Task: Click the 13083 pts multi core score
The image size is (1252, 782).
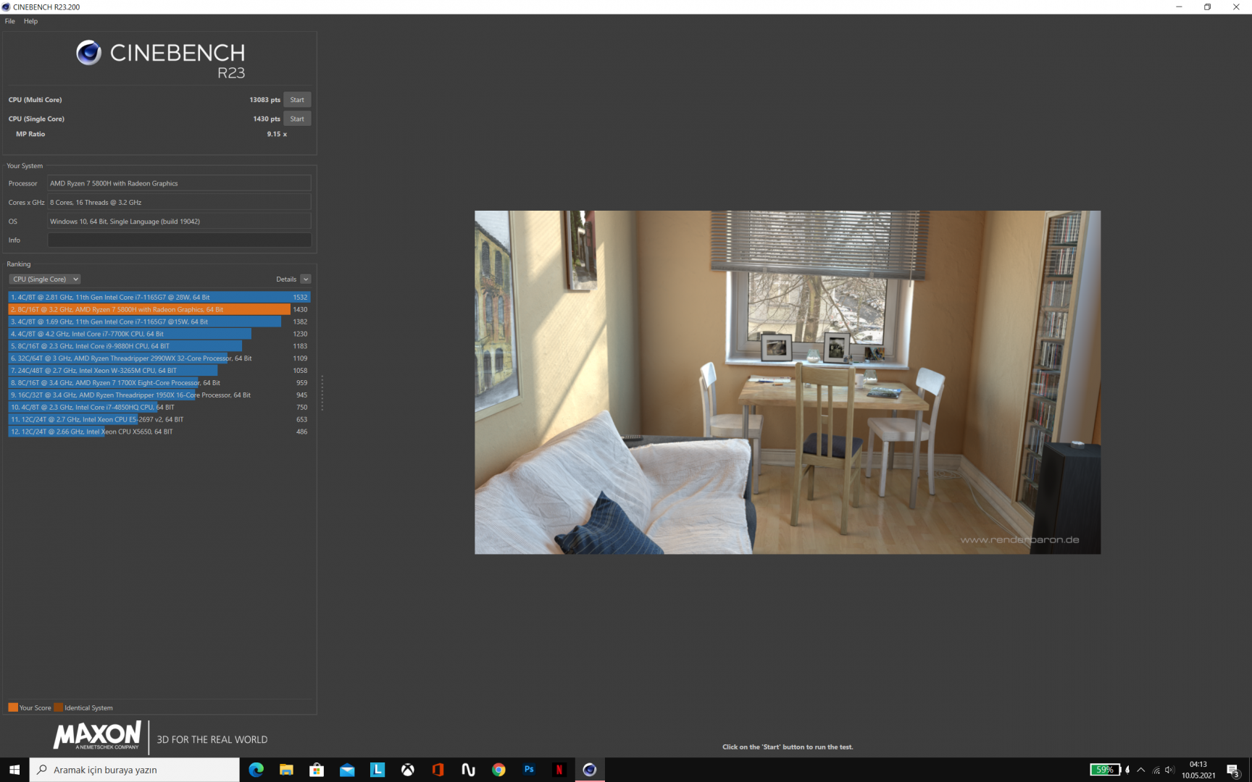Action: [264, 100]
